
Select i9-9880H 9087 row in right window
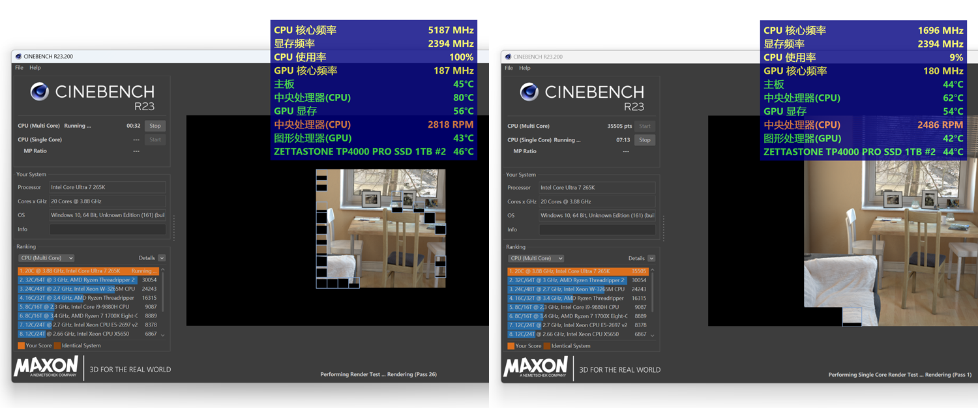click(578, 307)
